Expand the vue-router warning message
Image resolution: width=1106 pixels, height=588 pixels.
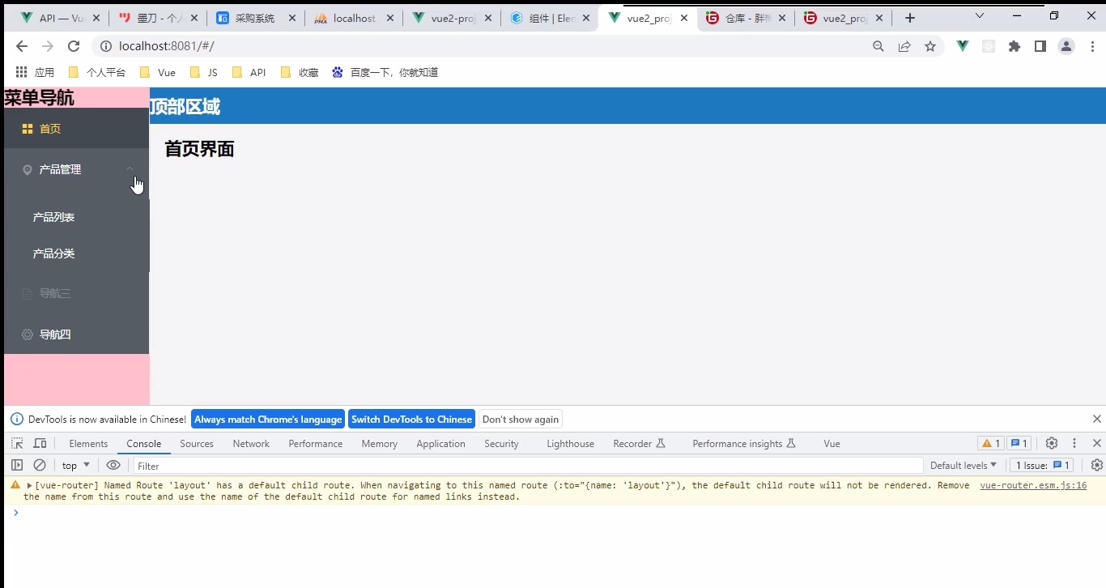click(27, 485)
